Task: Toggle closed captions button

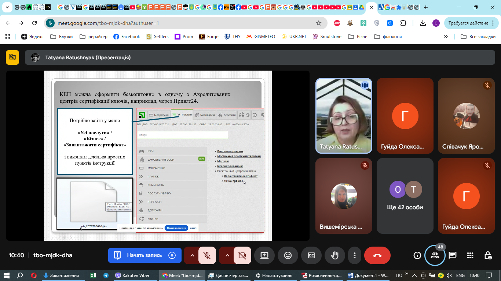Action: tap(311, 255)
